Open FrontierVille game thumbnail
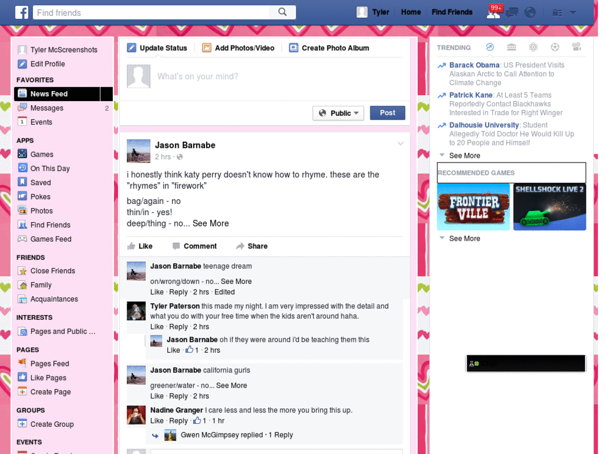Image resolution: width=605 pixels, height=454 pixels. click(x=473, y=207)
